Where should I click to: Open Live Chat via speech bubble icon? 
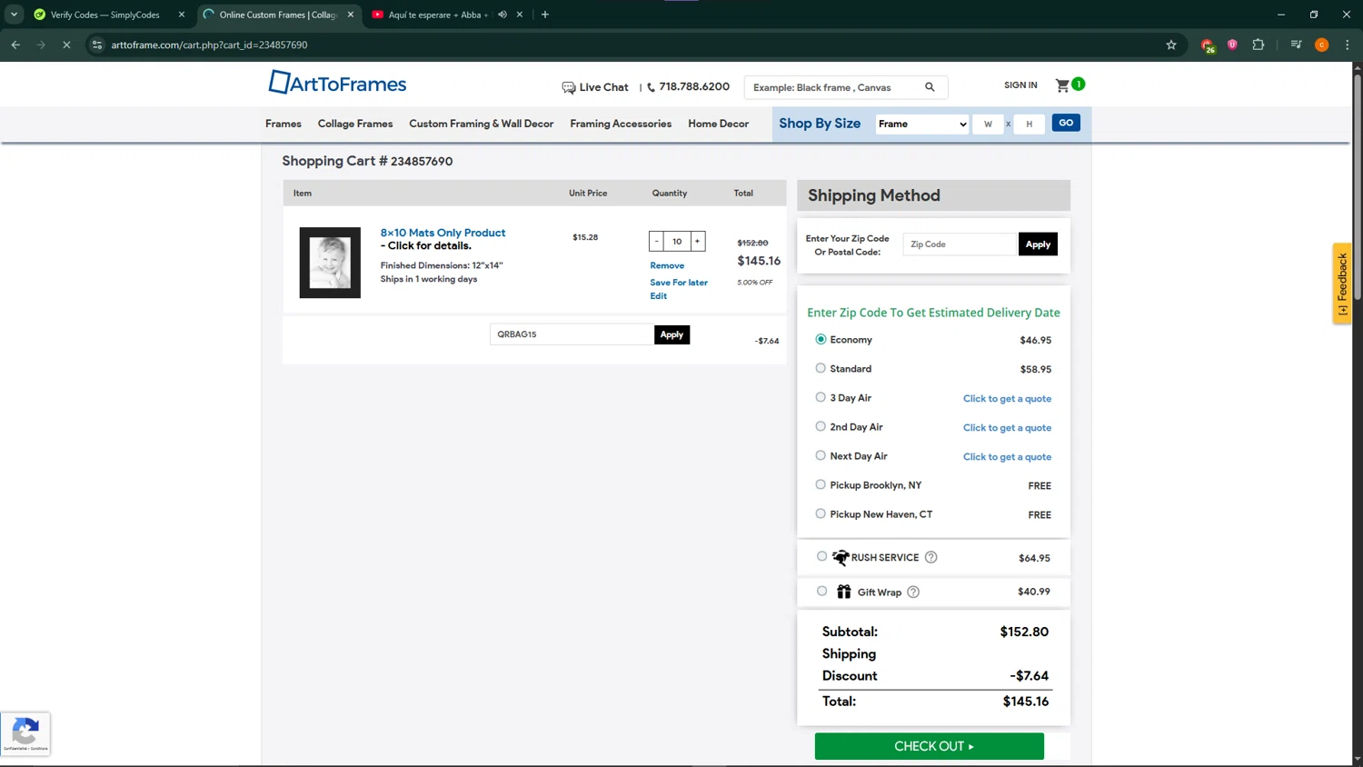tap(569, 88)
